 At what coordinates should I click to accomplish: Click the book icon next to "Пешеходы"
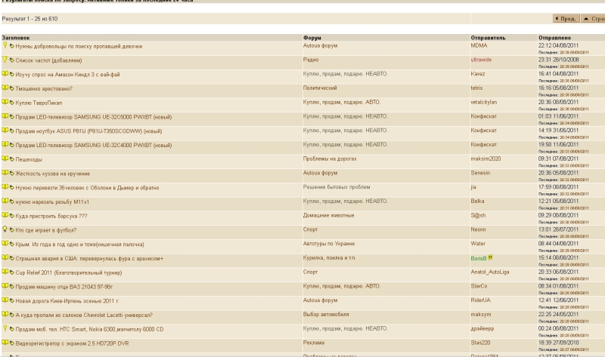(x=5, y=158)
